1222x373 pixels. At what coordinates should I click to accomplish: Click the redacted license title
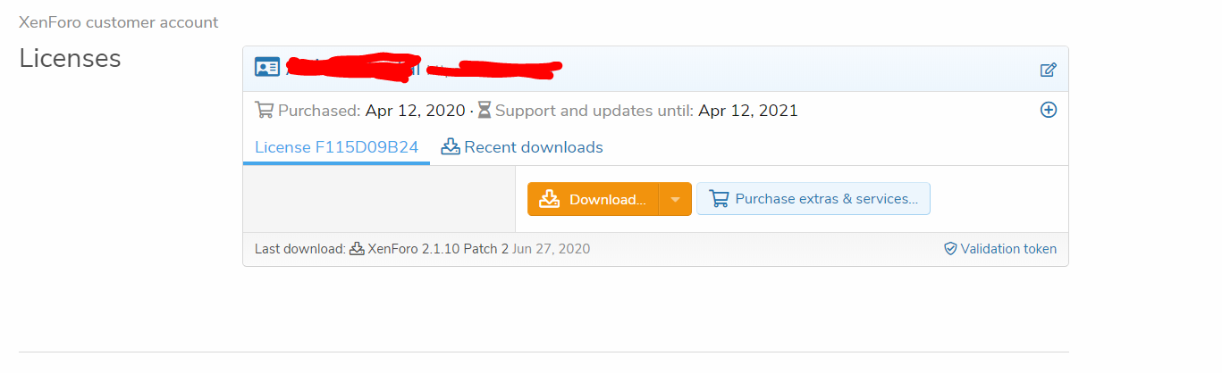(x=420, y=67)
